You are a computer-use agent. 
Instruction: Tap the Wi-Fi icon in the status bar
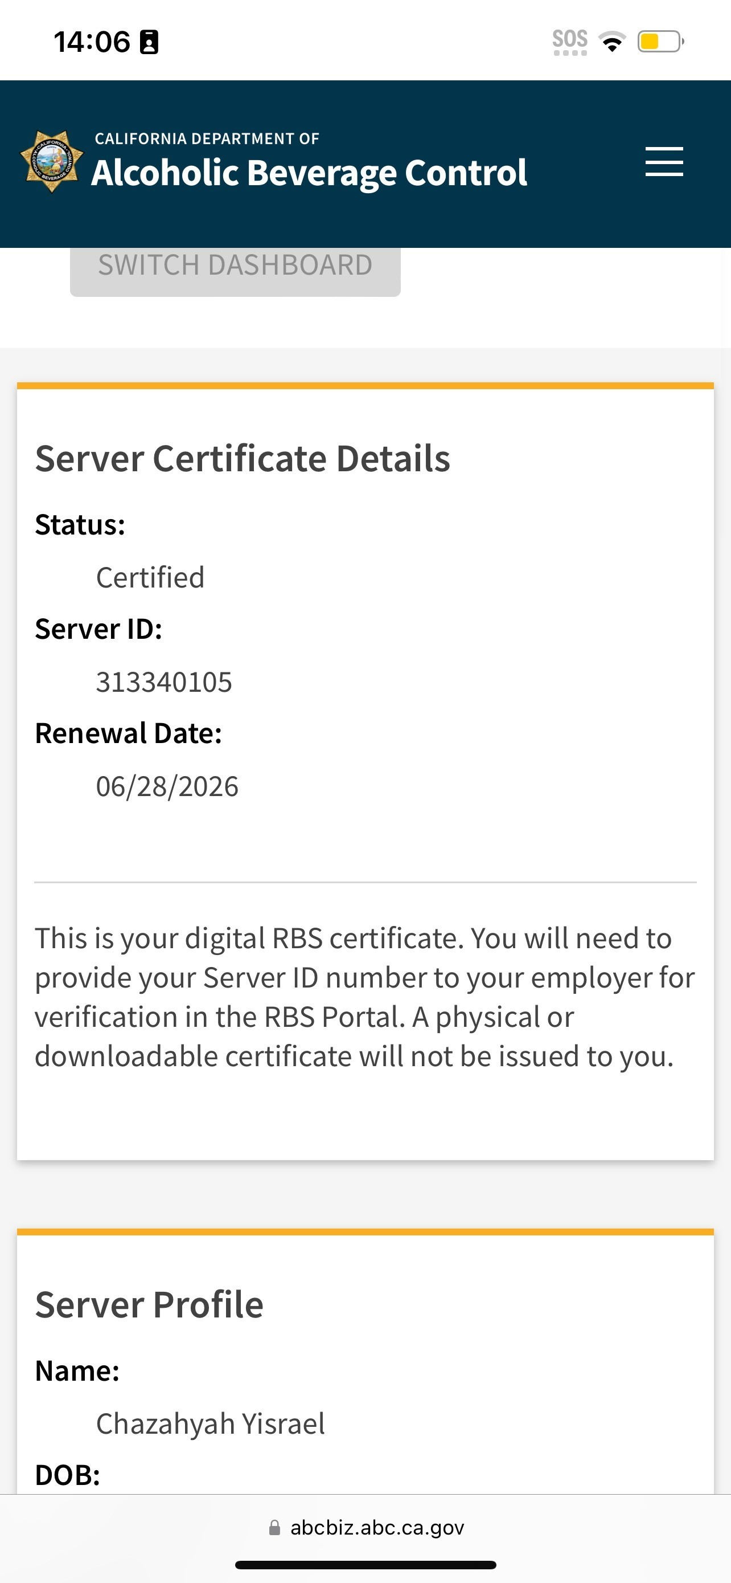pyautogui.click(x=612, y=42)
